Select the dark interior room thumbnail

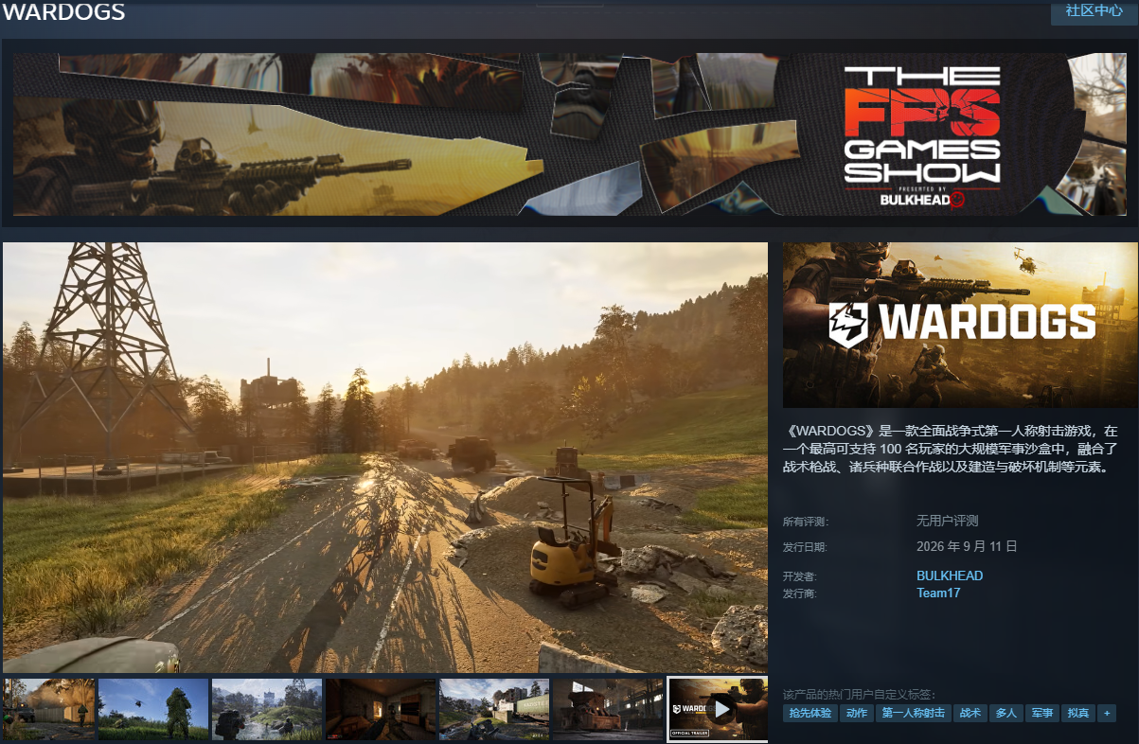(381, 709)
